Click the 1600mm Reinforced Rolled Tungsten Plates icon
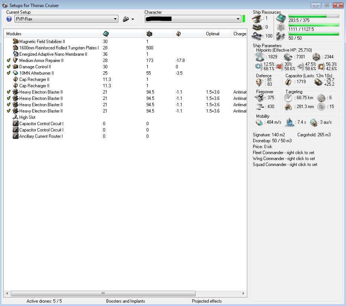The height and width of the screenshot is (306, 346). point(16,48)
